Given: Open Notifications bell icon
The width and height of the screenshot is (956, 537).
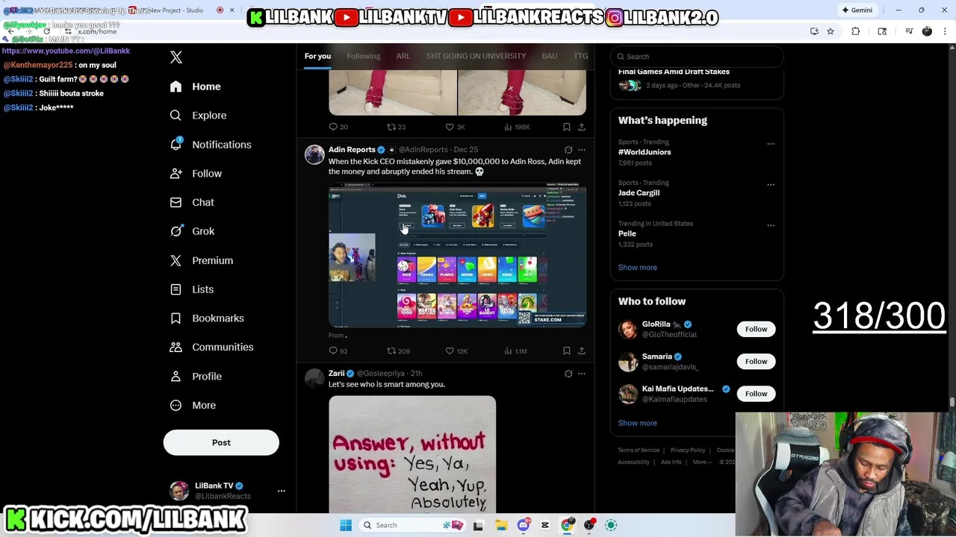Looking at the screenshot, I should click(176, 144).
